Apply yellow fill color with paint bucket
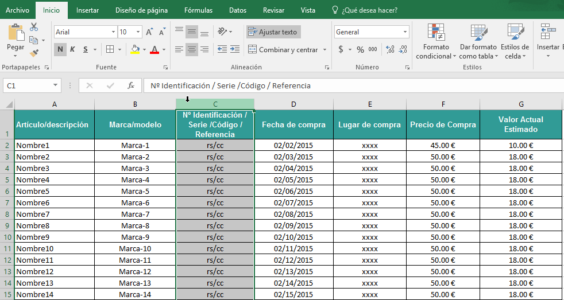Viewport: 564px width, 300px height. pyautogui.click(x=135, y=49)
